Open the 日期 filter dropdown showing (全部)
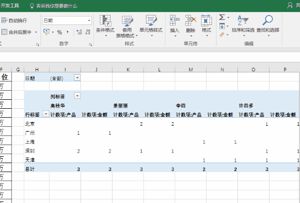Viewport: 300px width, 203px height. click(77, 78)
